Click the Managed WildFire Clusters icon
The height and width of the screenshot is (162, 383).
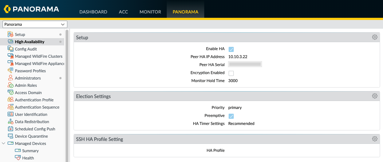click(10, 56)
